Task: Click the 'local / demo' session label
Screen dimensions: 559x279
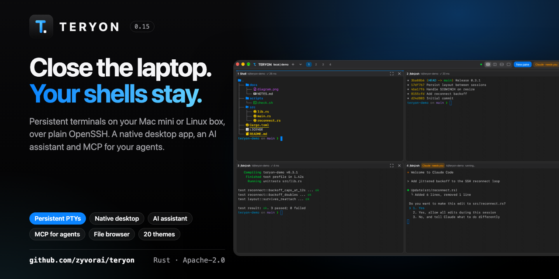Action: point(281,65)
